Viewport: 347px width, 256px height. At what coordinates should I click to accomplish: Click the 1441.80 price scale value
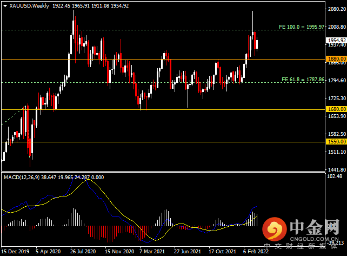coord(337,170)
